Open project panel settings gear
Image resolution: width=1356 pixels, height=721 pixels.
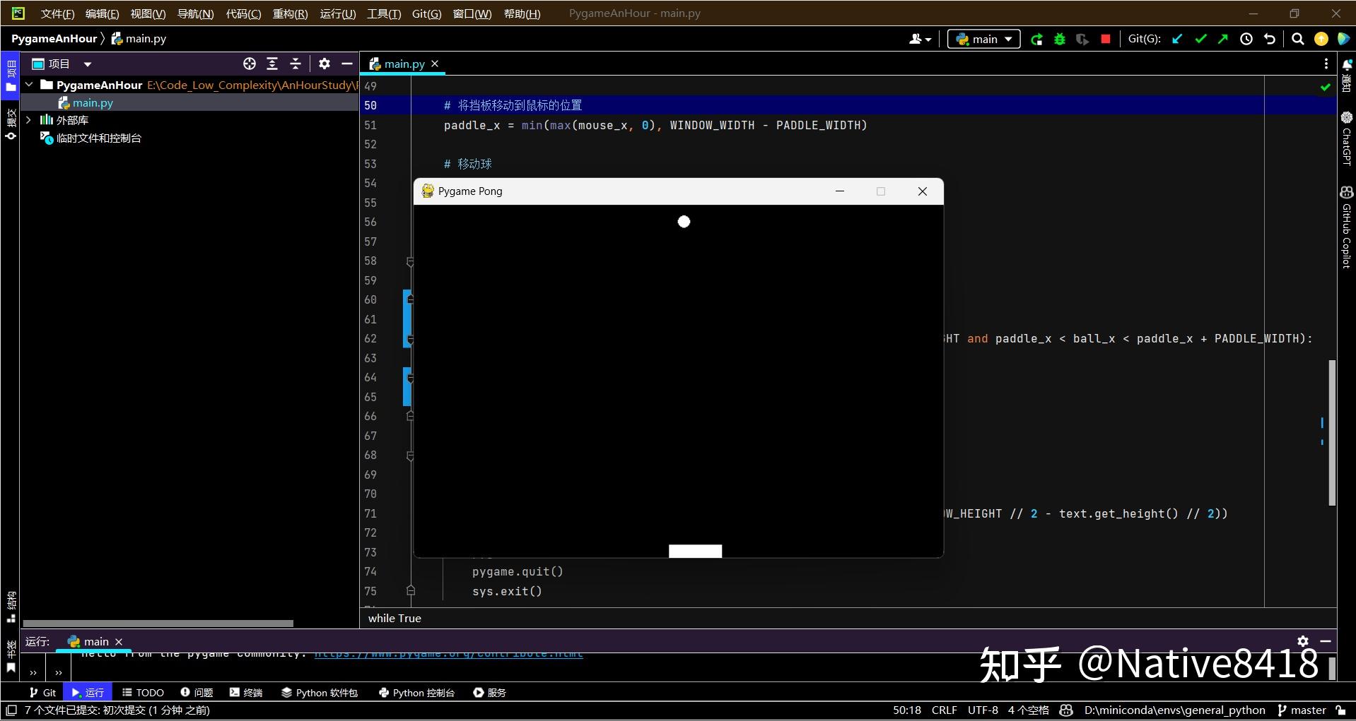[324, 64]
